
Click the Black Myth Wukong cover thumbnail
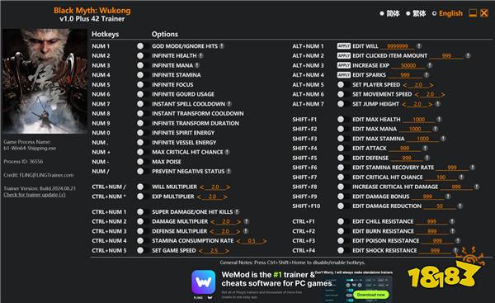coord(45,81)
